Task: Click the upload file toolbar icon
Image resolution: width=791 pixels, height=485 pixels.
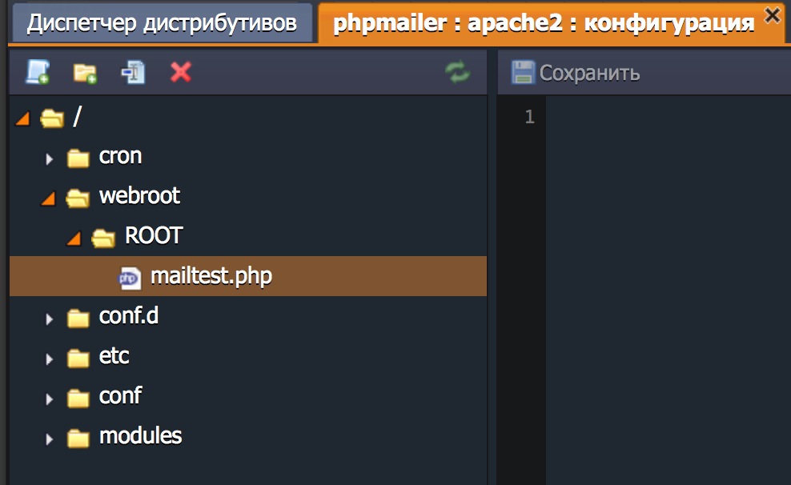Action: pyautogui.click(x=133, y=73)
